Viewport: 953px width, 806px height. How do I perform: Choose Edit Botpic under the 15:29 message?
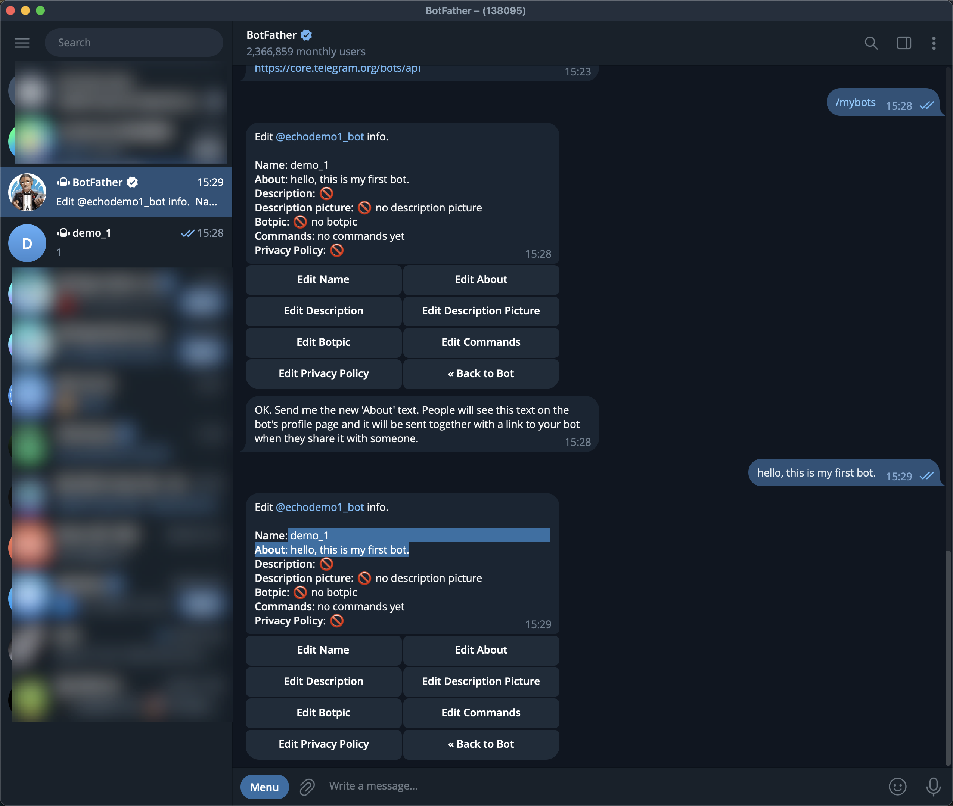click(x=323, y=713)
